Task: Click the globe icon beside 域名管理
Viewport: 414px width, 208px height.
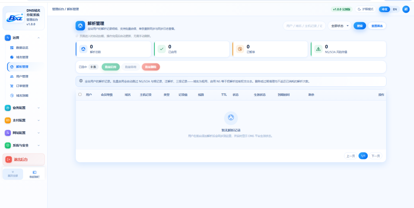Action: tap(12, 57)
